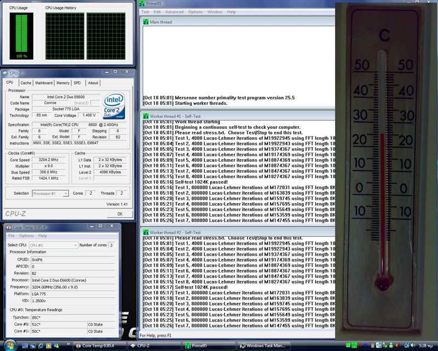This screenshot has height=351, width=438.
Task: Click Worker thread #2 window icon
Action: 146,233
